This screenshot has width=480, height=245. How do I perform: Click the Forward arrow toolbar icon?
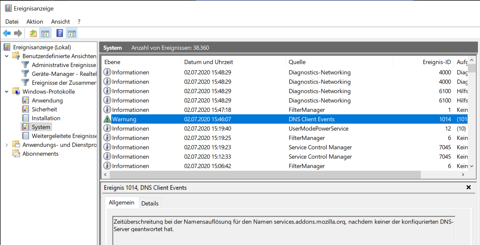pyautogui.click(x=18, y=33)
